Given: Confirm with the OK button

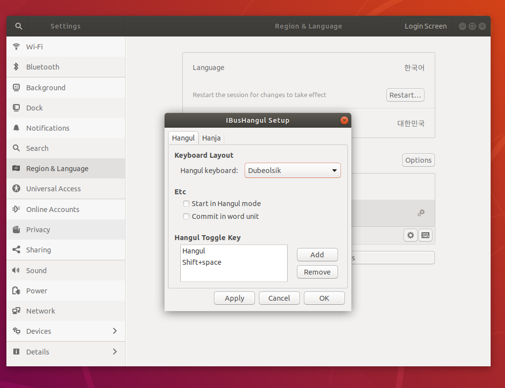Looking at the screenshot, I should tap(324, 298).
